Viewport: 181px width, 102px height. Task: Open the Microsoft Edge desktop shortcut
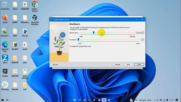coord(5,46)
